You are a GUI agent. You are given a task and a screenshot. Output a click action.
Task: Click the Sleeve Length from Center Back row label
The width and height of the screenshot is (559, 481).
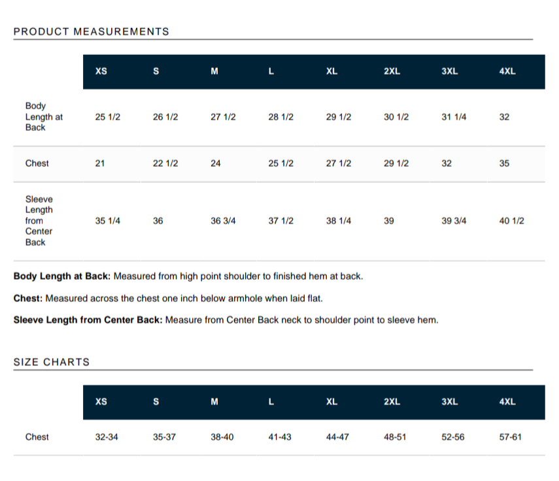39,220
